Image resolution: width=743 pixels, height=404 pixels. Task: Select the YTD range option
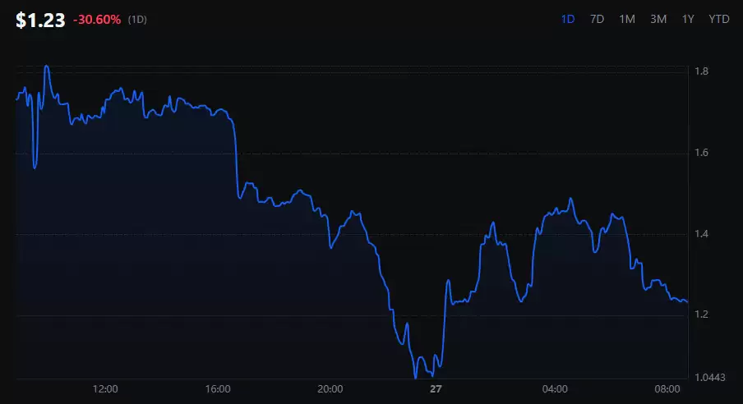(x=719, y=19)
